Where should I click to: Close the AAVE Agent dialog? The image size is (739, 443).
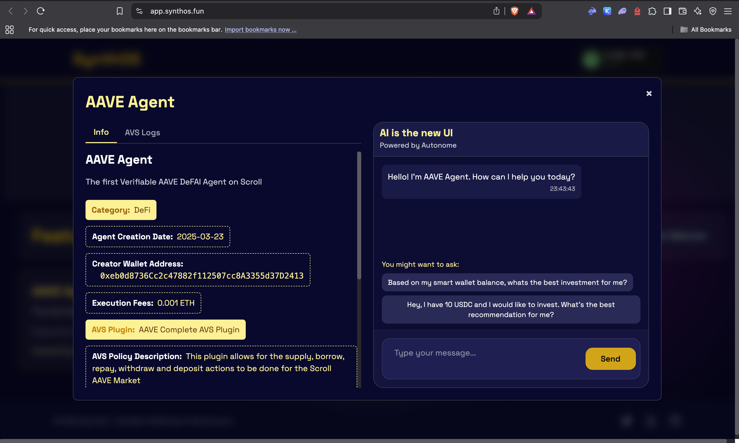click(649, 94)
